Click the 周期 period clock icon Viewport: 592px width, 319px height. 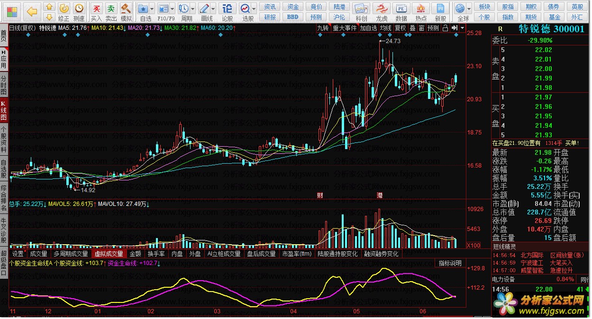[x=184, y=8]
